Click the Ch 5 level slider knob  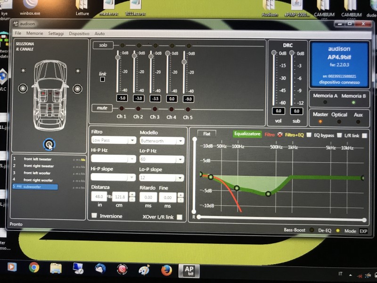184,62
